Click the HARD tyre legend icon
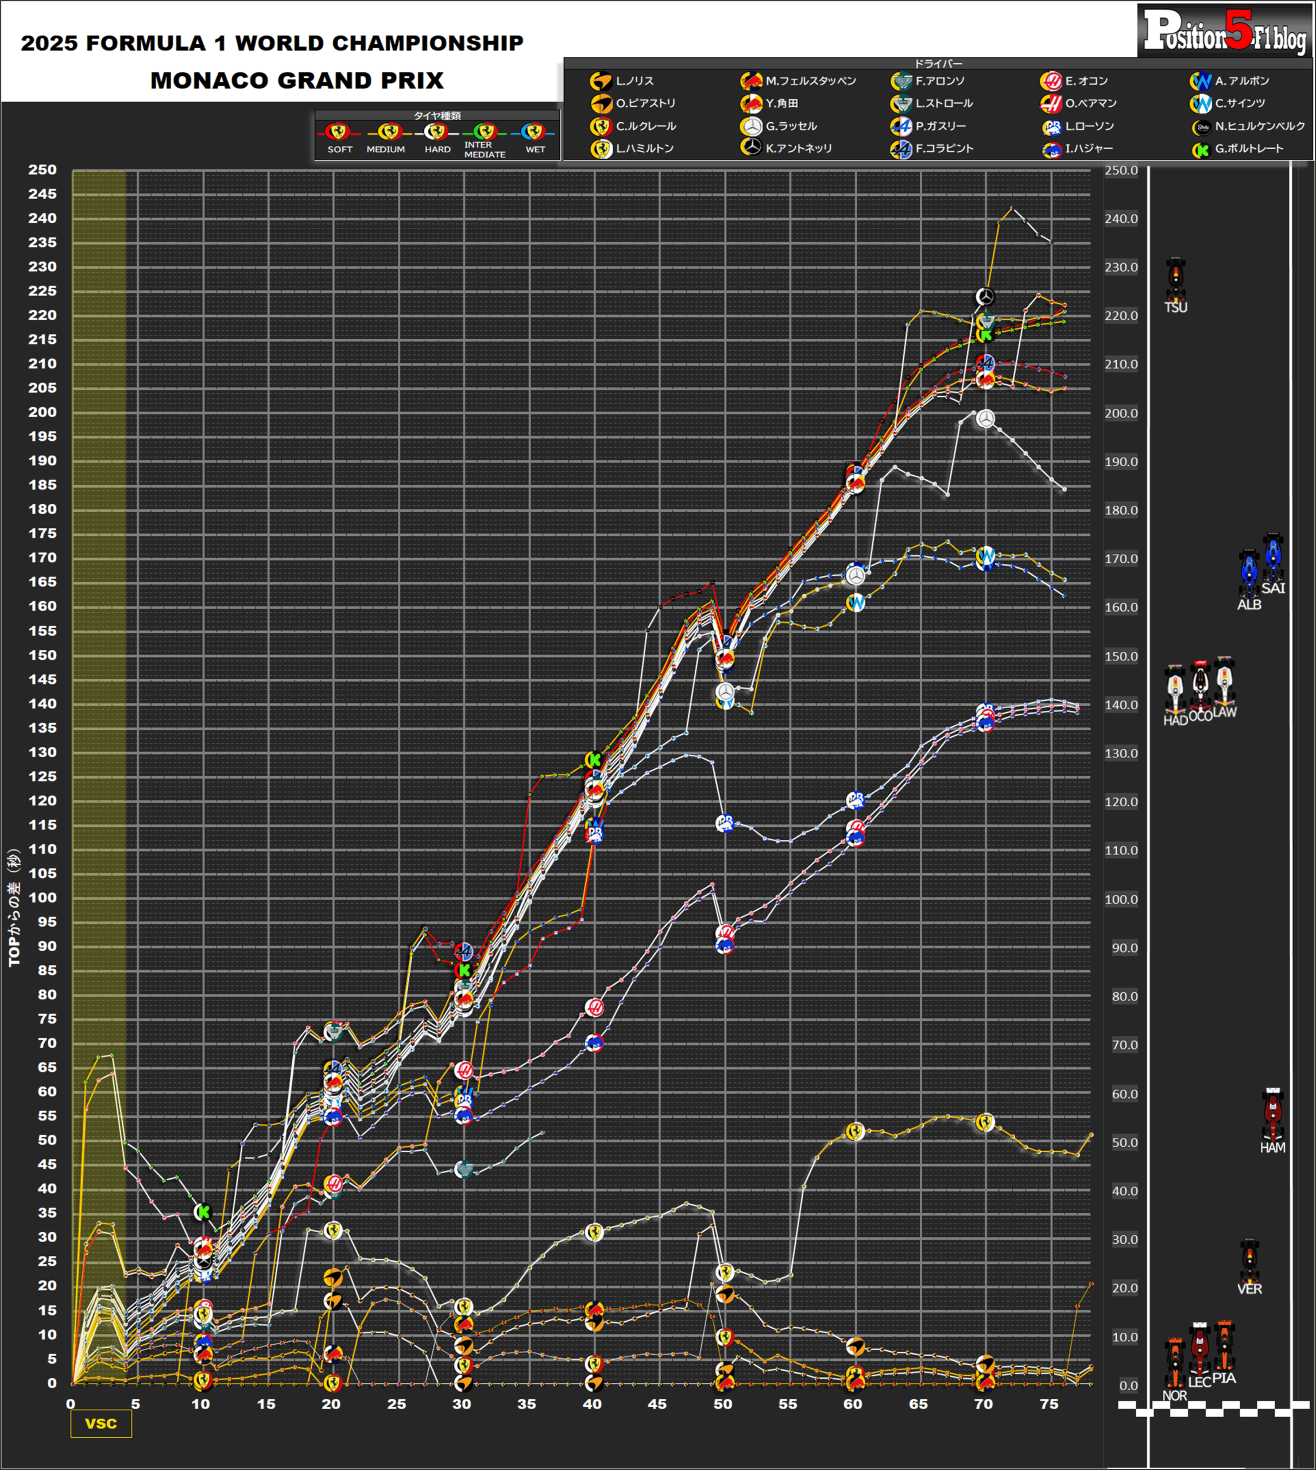Viewport: 1316px width, 1470px height. tap(436, 132)
